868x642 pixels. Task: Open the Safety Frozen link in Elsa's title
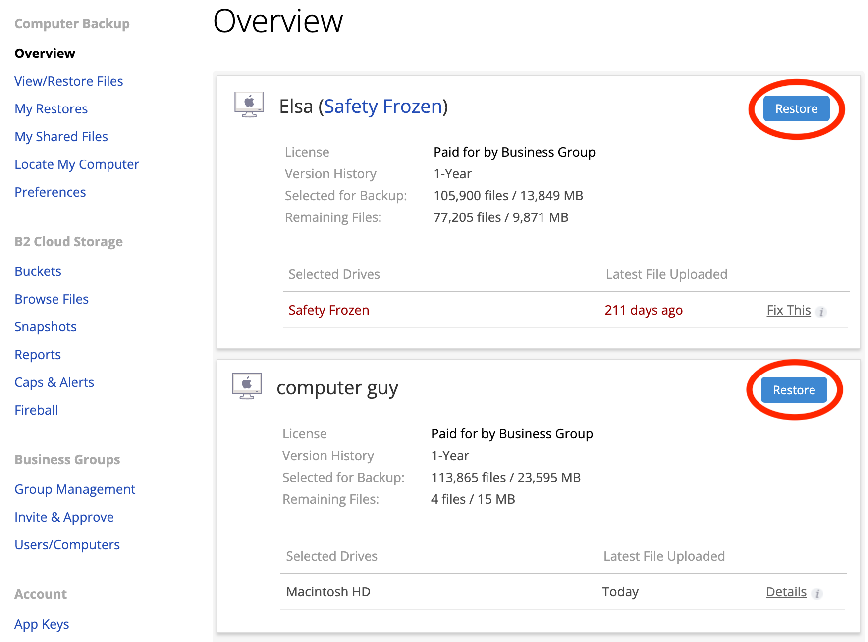tap(383, 107)
